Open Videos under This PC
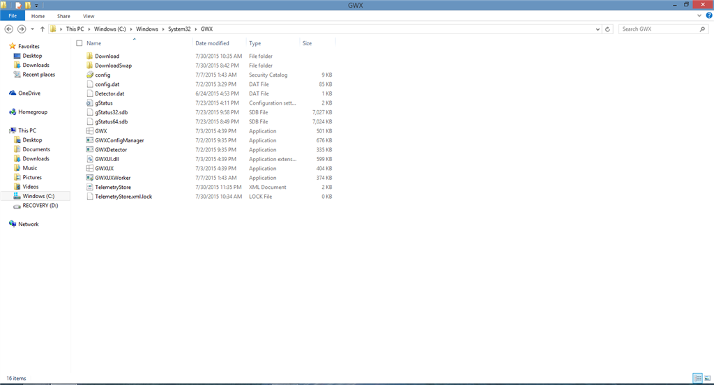The height and width of the screenshot is (385, 714). (x=31, y=186)
